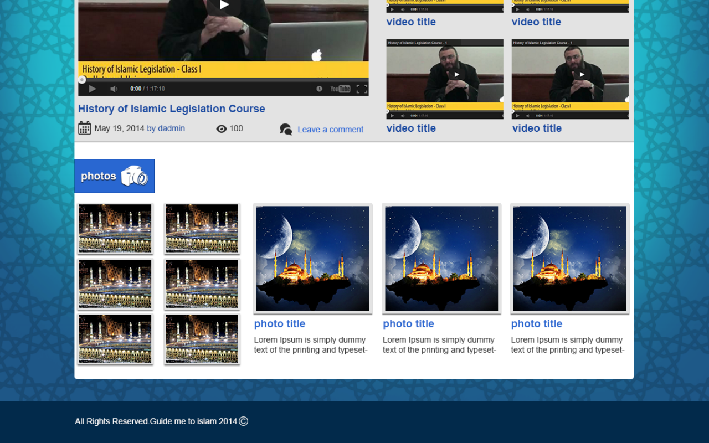Click 'All Rights Reserved.Guide me to islam 2014' footer text
709x443 pixels.
pyautogui.click(x=156, y=421)
